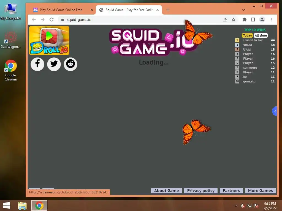282x211 pixels.
Task: Open the Reddit share icon
Action: tap(70, 64)
